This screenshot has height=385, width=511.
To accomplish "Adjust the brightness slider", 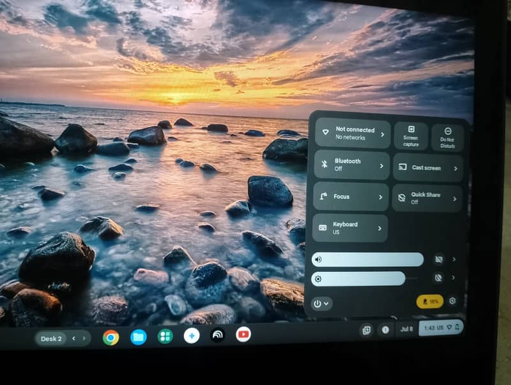I will point(365,279).
